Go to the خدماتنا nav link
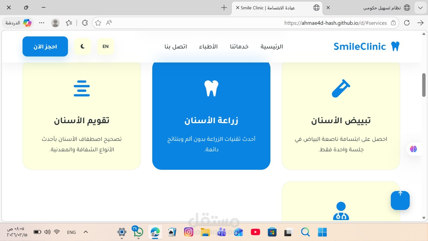Screen dimensions: 428x241 point(239,47)
